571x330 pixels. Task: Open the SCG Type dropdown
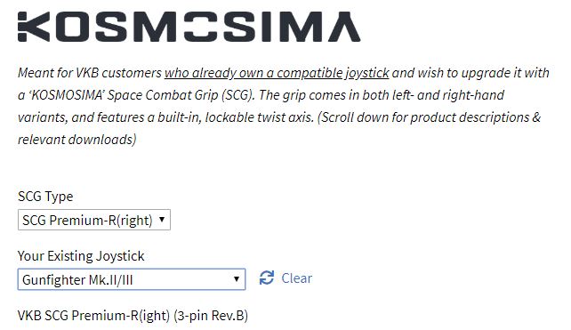click(94, 220)
